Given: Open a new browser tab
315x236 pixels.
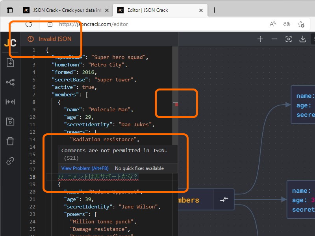Looking at the screenshot, I should click(x=214, y=10).
